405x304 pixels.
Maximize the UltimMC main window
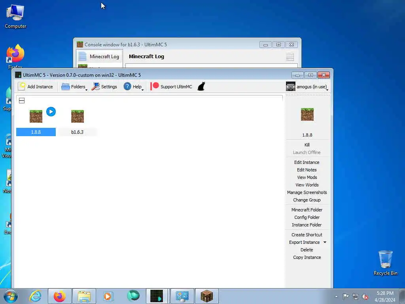point(310,75)
